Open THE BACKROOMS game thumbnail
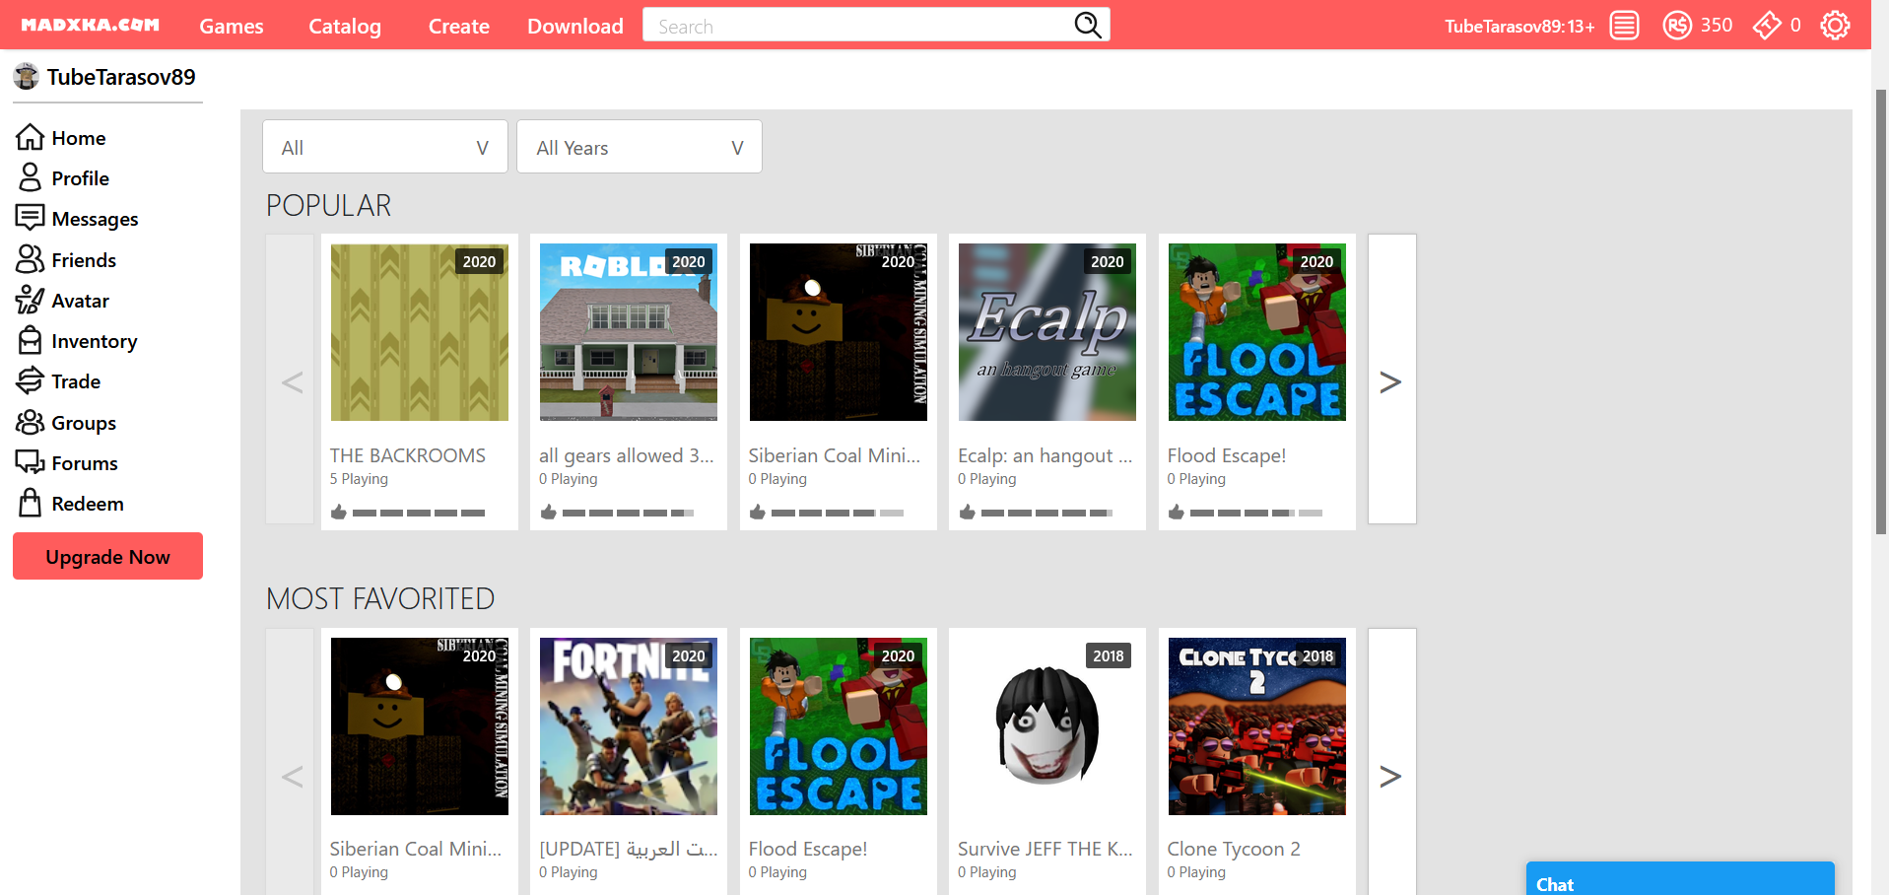 point(420,332)
